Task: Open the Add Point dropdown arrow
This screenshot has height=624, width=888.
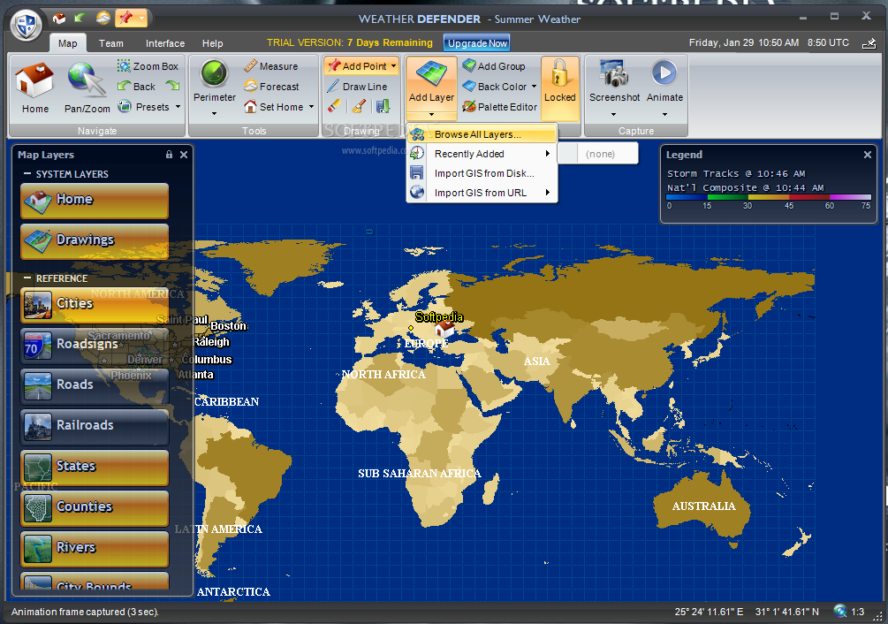Action: (393, 66)
